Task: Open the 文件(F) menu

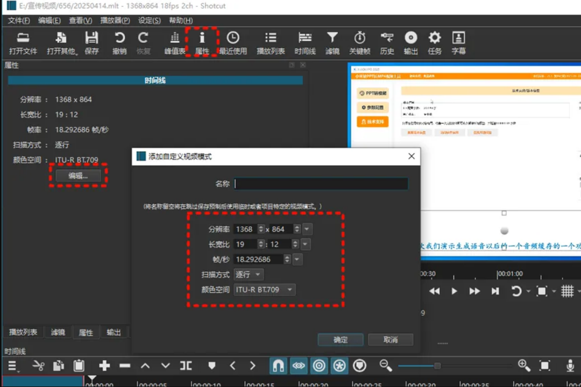Action: pos(19,20)
